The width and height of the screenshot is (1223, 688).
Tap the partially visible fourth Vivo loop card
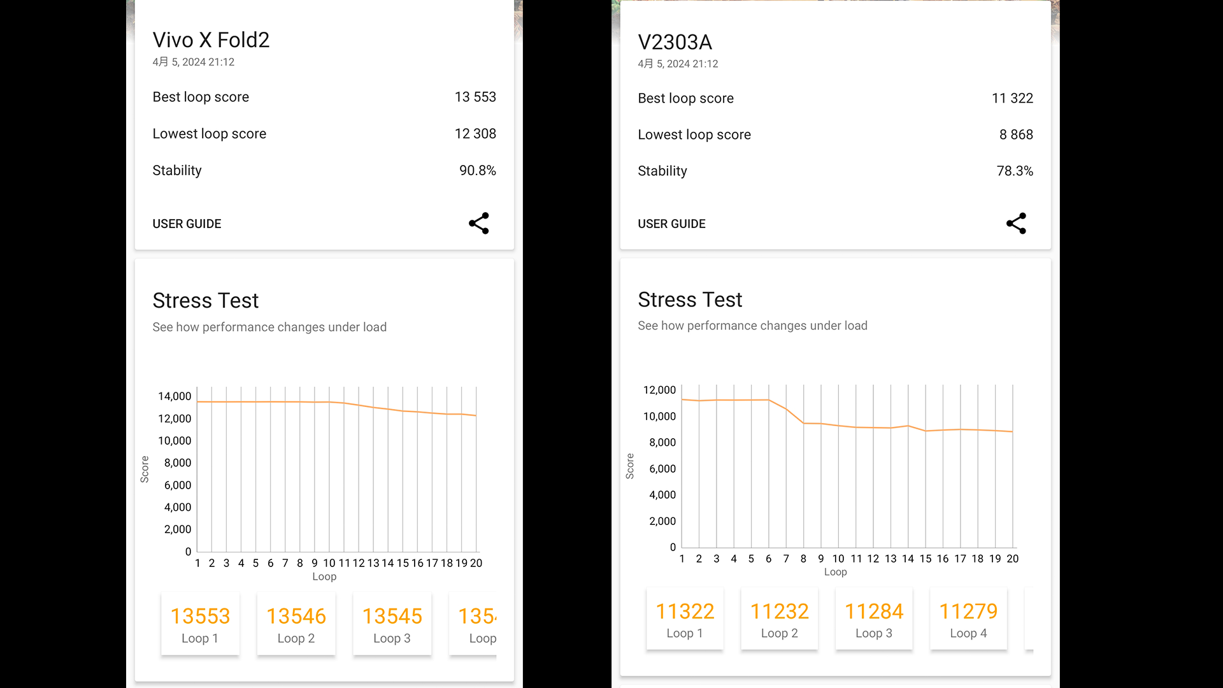coord(475,624)
